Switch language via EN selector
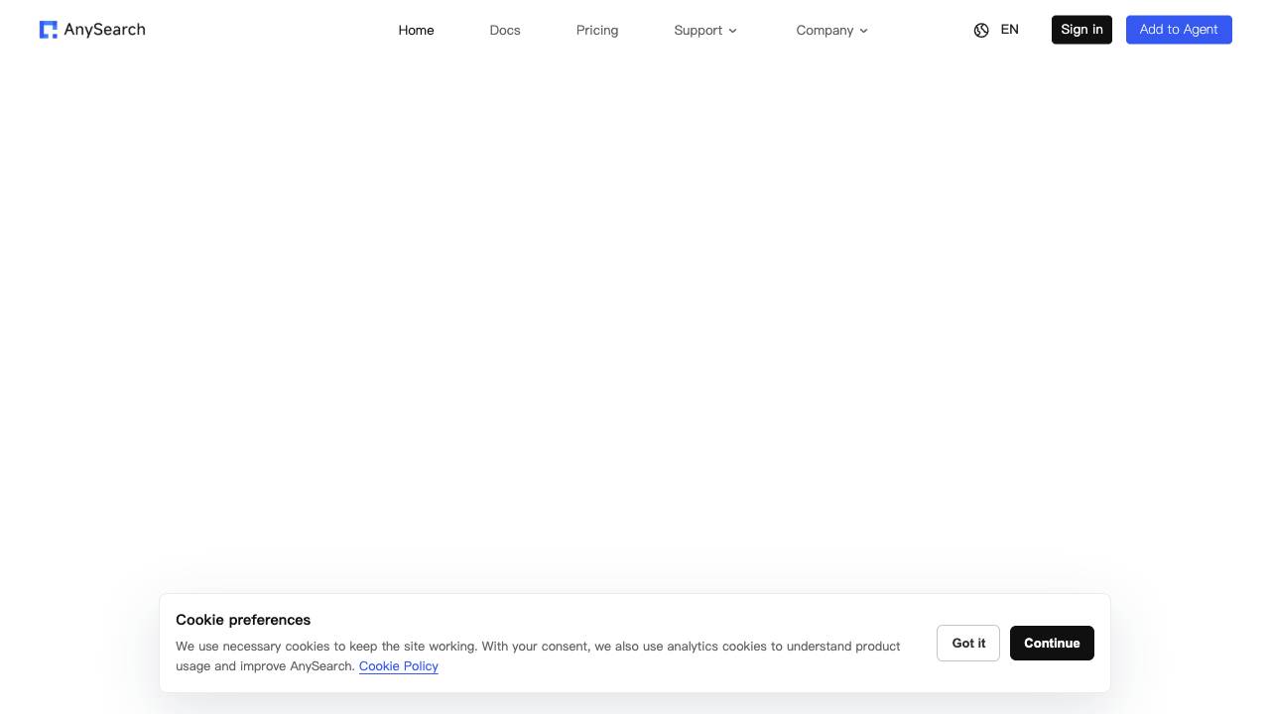Viewport: 1270px width, 714px height. (1009, 30)
